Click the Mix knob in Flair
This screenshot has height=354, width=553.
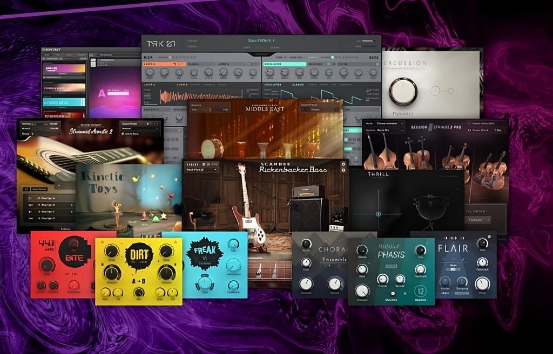[482, 243]
